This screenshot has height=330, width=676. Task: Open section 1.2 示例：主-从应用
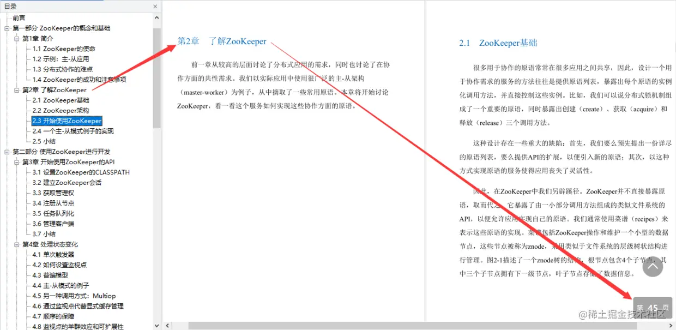[61, 59]
